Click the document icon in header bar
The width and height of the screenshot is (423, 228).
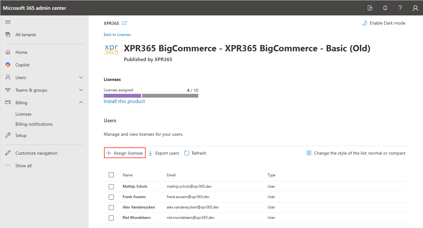(370, 8)
